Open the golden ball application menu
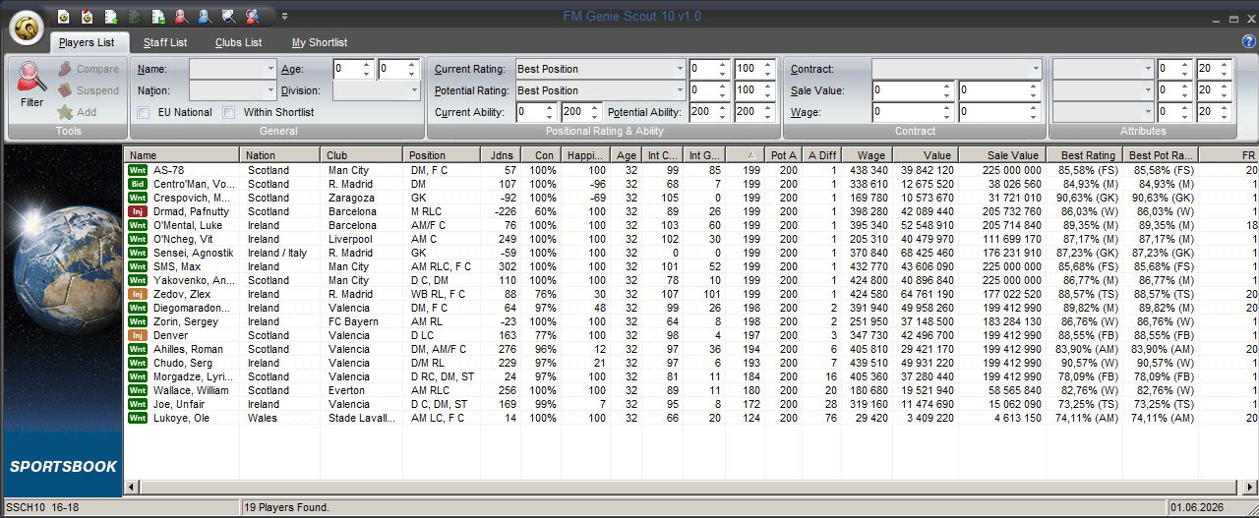Image resolution: width=1259 pixels, height=518 pixels. [28, 28]
